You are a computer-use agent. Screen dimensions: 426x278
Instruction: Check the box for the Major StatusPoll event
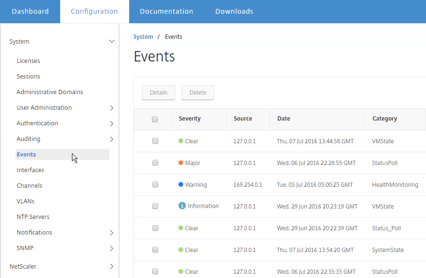[x=155, y=163]
